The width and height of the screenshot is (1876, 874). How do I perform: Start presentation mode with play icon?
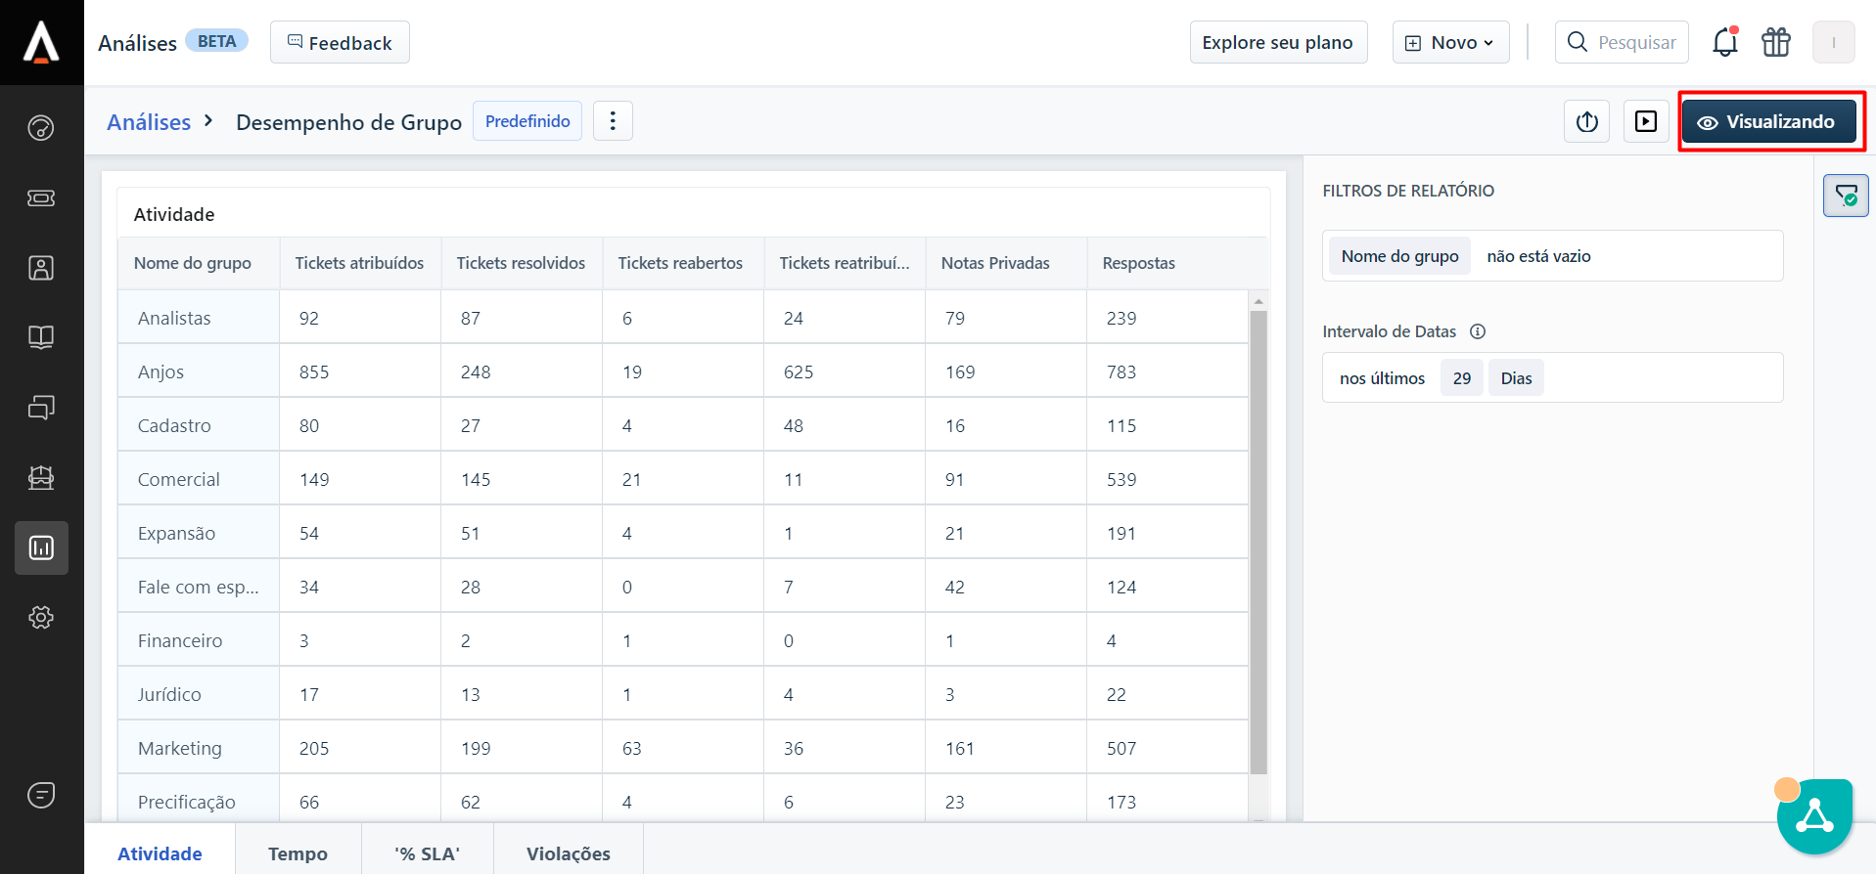1646,121
